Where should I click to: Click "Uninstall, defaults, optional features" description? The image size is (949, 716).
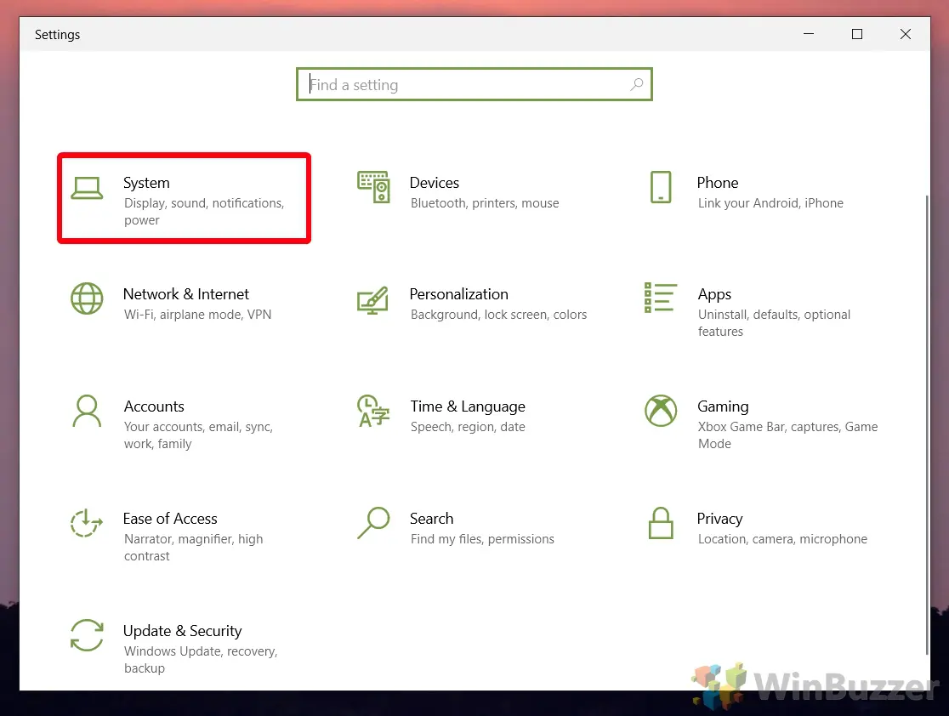(x=774, y=323)
